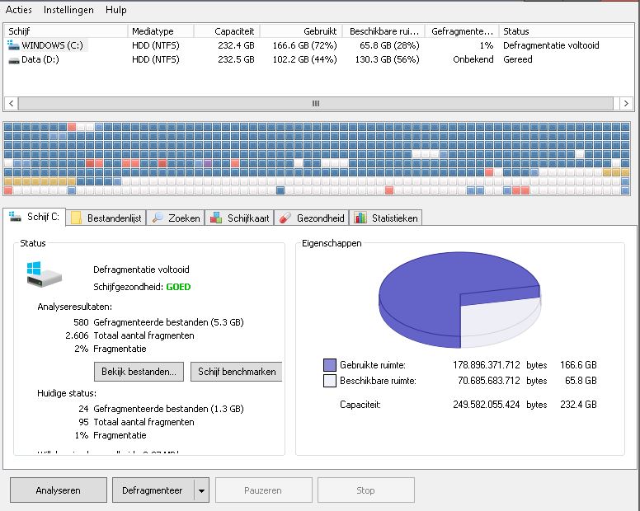This screenshot has width=640, height=511.
Task: Open the Hulp menu
Action: pos(116,10)
